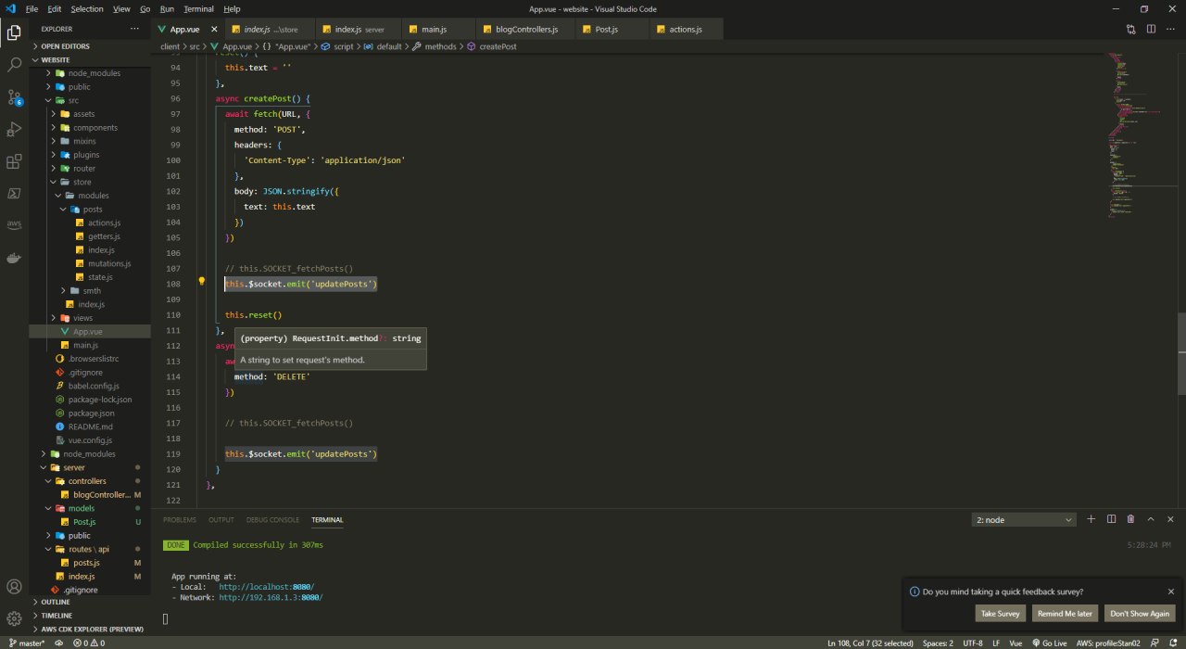This screenshot has height=649, width=1186.
Task: Click the open changes icon in editor toolbar
Action: point(1132,29)
